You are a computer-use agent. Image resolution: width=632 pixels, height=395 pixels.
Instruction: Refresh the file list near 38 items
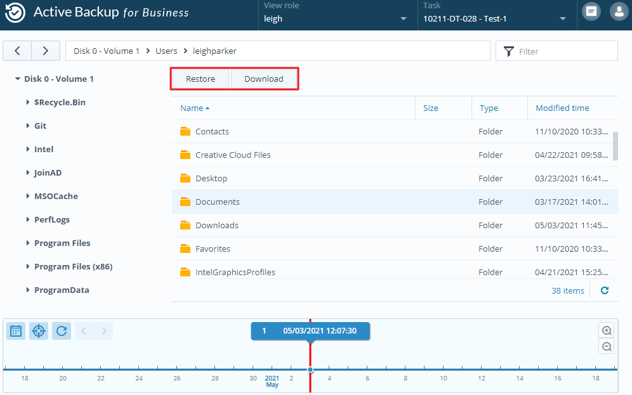click(605, 290)
